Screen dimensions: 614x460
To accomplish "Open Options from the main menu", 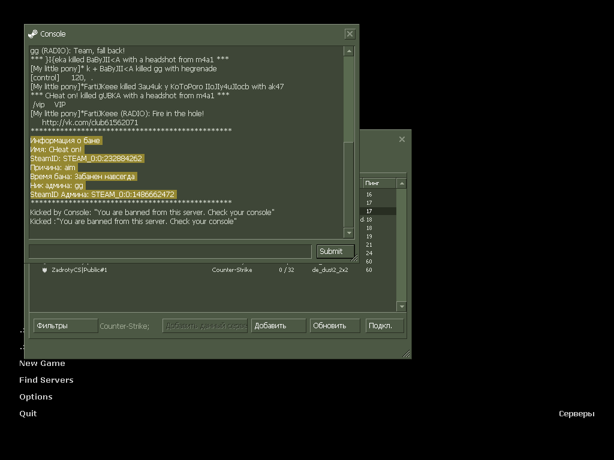I will click(35, 397).
